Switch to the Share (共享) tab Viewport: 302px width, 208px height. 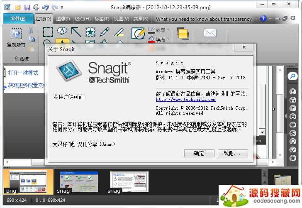141,19
